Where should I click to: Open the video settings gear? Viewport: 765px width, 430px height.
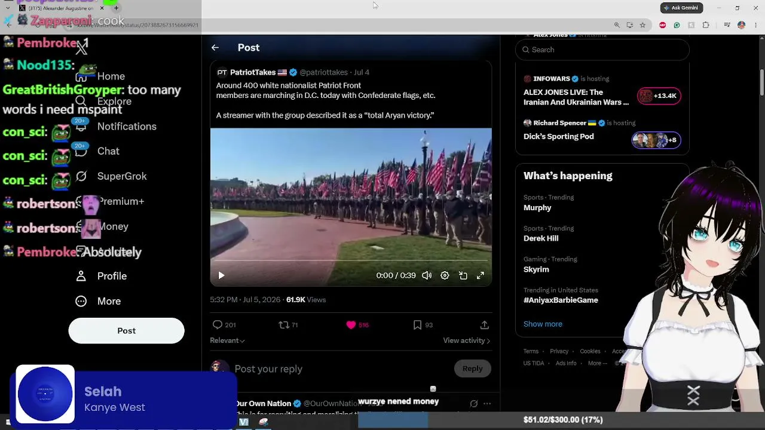445,275
